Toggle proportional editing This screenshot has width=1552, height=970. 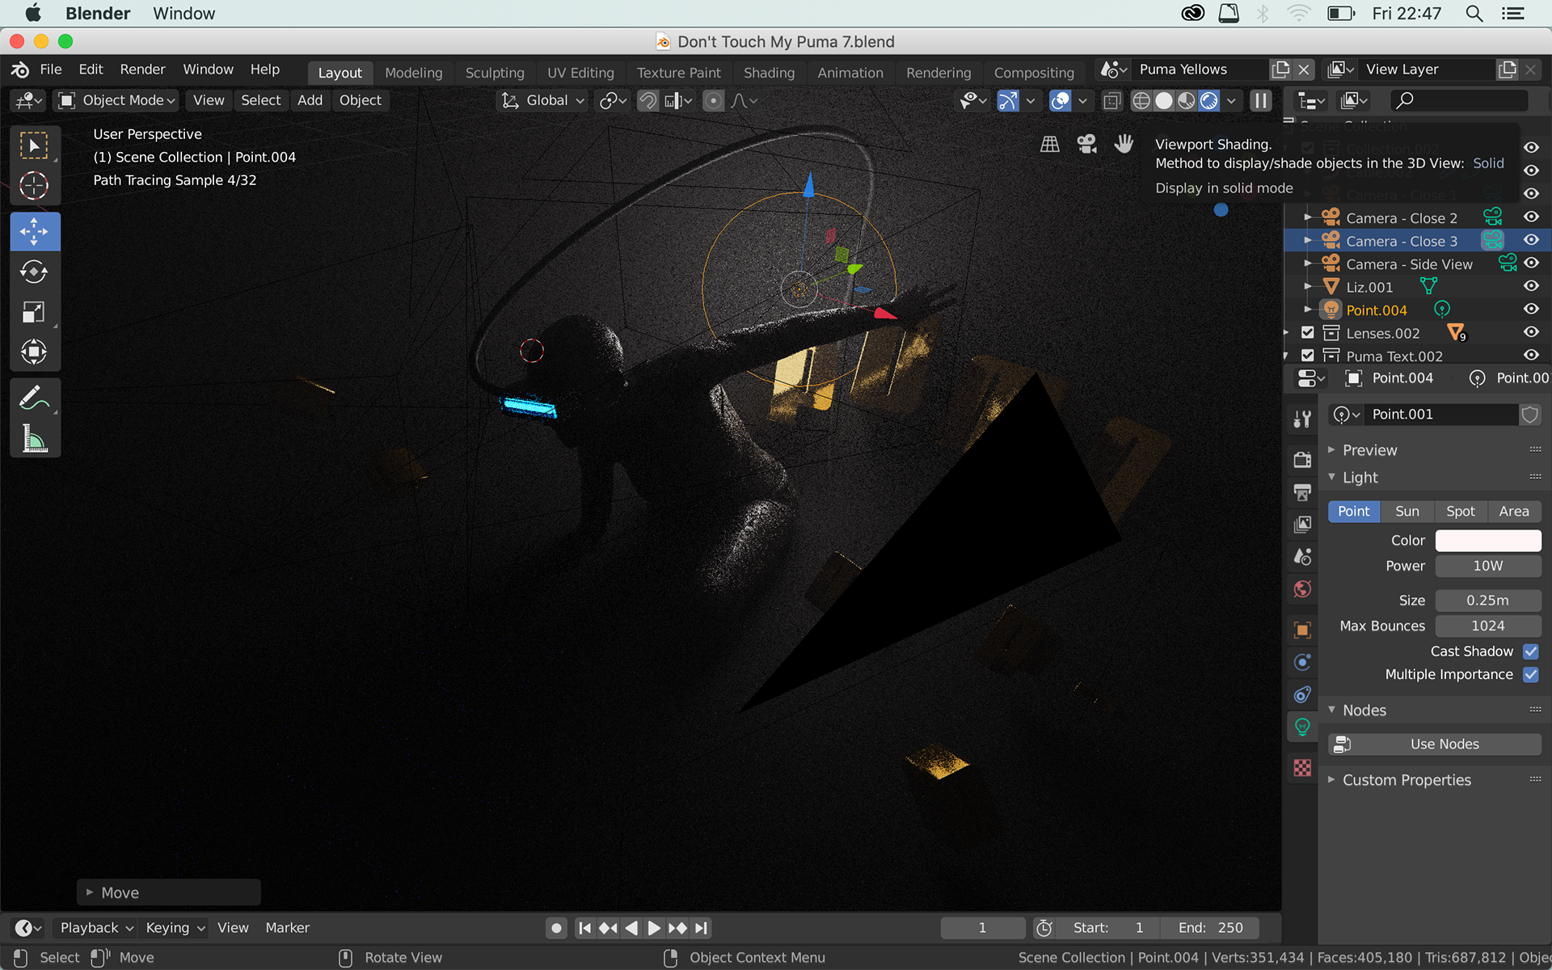713,101
